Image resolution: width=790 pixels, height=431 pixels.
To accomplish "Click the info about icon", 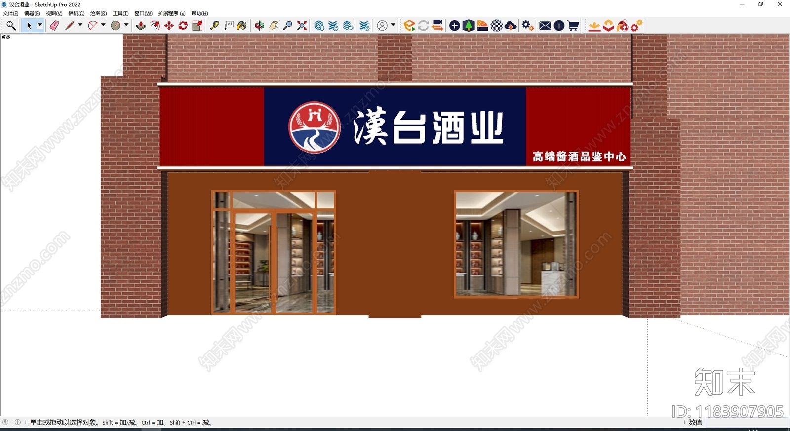I will pos(559,26).
